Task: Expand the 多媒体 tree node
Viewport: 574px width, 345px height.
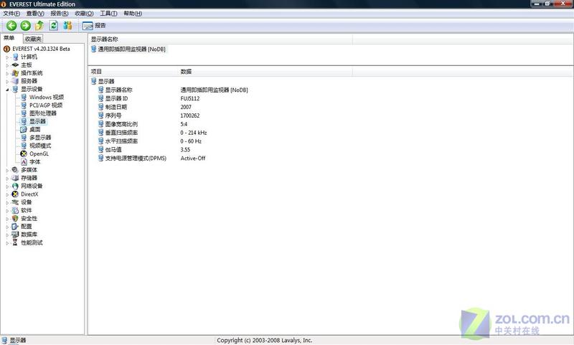Action: (x=7, y=170)
